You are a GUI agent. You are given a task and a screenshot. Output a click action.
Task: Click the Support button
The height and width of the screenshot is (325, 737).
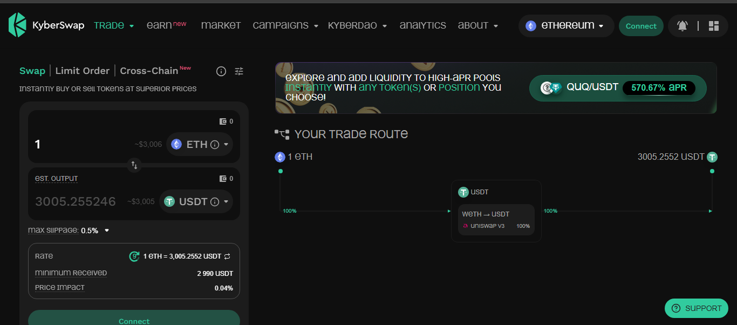(x=697, y=308)
